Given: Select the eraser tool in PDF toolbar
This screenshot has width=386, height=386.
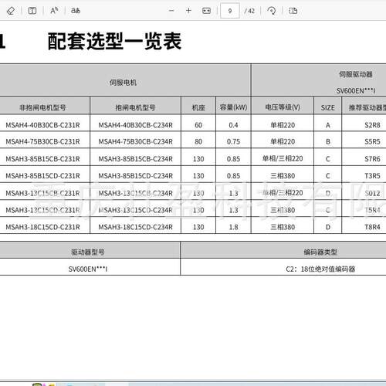Looking at the screenshot, I should [11, 11].
